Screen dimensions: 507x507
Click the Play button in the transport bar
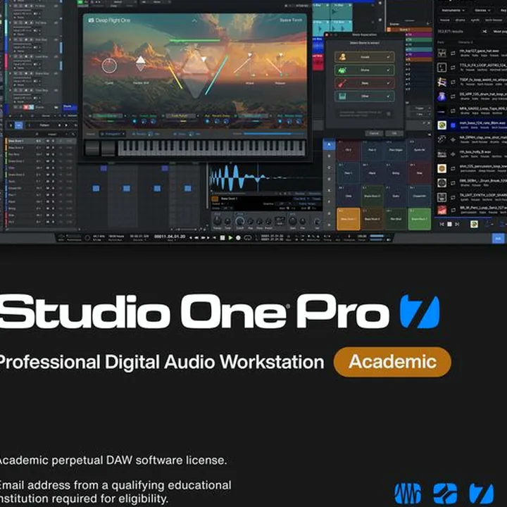[230, 238]
